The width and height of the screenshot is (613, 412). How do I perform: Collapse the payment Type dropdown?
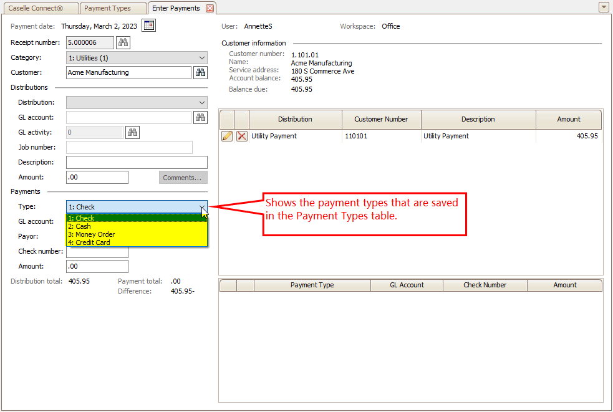coord(201,207)
